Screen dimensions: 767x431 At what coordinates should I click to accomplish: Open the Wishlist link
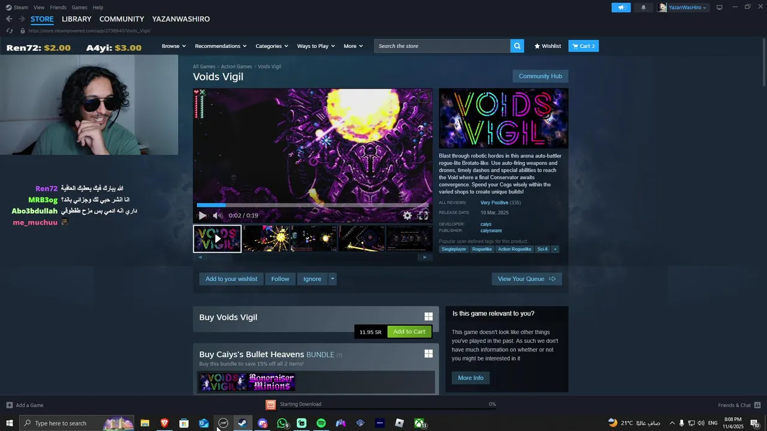[x=548, y=46]
